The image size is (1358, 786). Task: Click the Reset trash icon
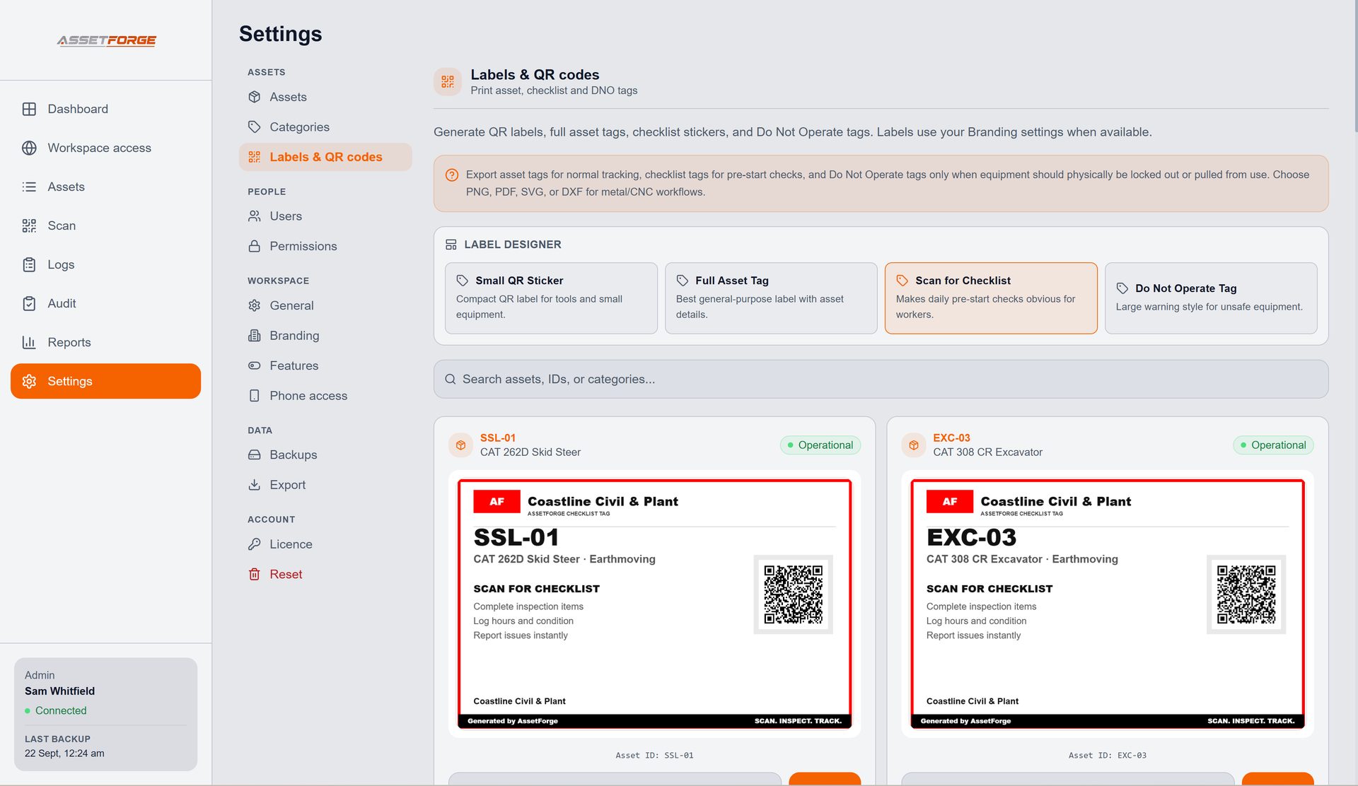pos(255,574)
